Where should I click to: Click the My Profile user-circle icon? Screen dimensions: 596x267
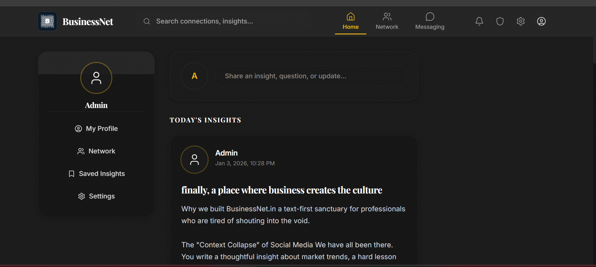[78, 129]
